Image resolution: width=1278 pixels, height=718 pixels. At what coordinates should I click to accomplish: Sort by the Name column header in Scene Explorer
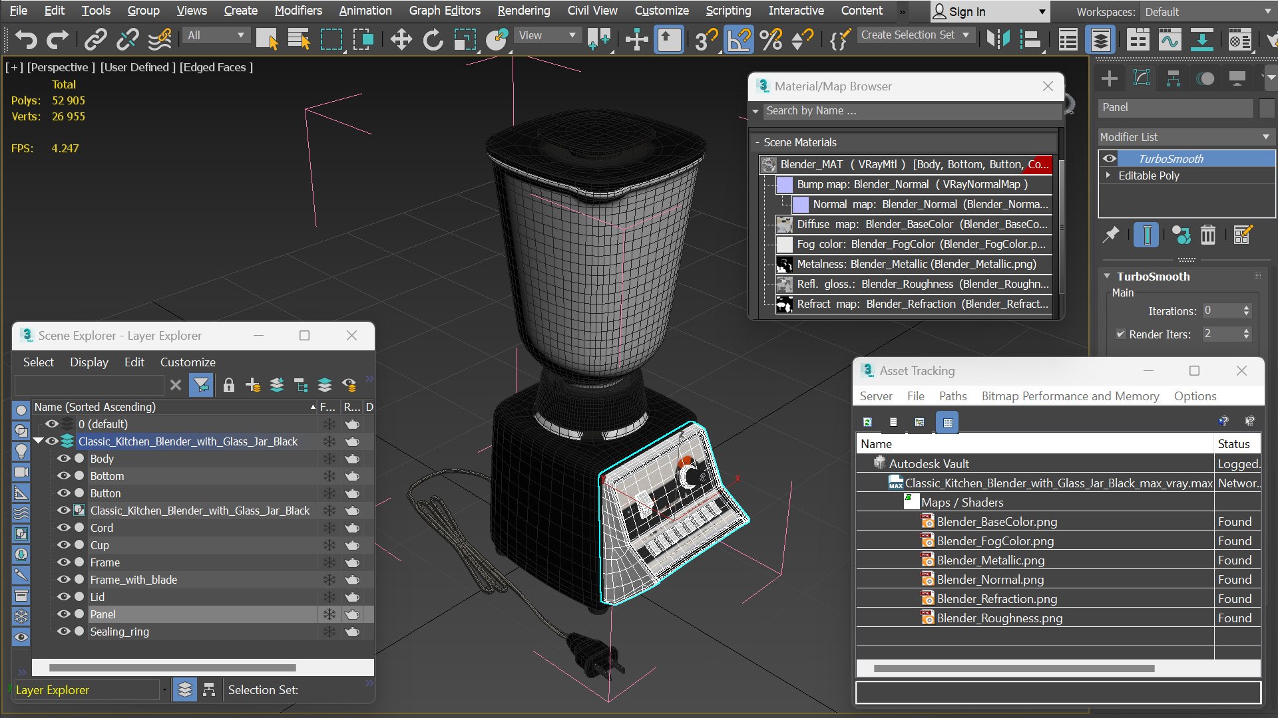pyautogui.click(x=174, y=407)
